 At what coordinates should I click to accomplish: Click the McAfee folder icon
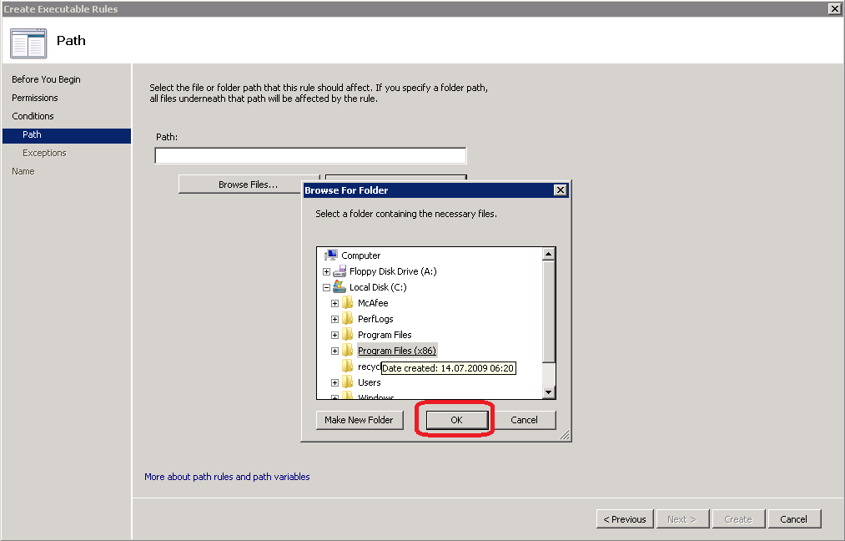pos(348,303)
